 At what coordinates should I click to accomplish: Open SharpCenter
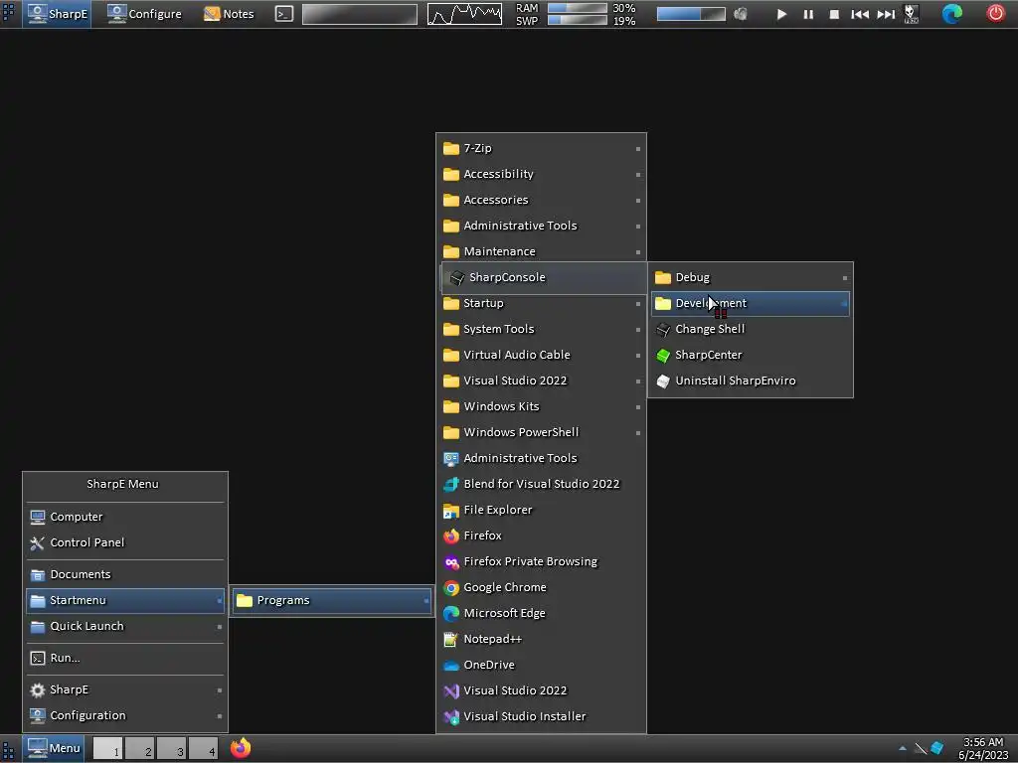(x=751, y=356)
